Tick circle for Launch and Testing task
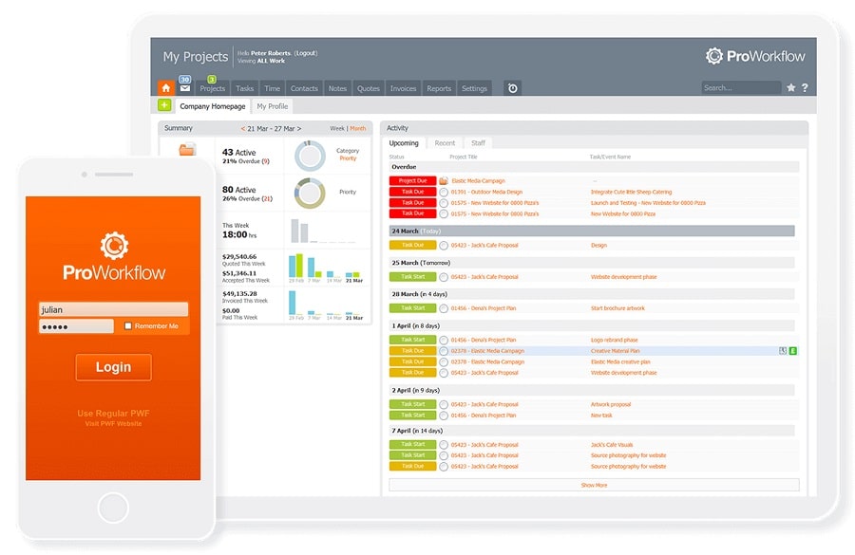The height and width of the screenshot is (555, 855). (444, 203)
